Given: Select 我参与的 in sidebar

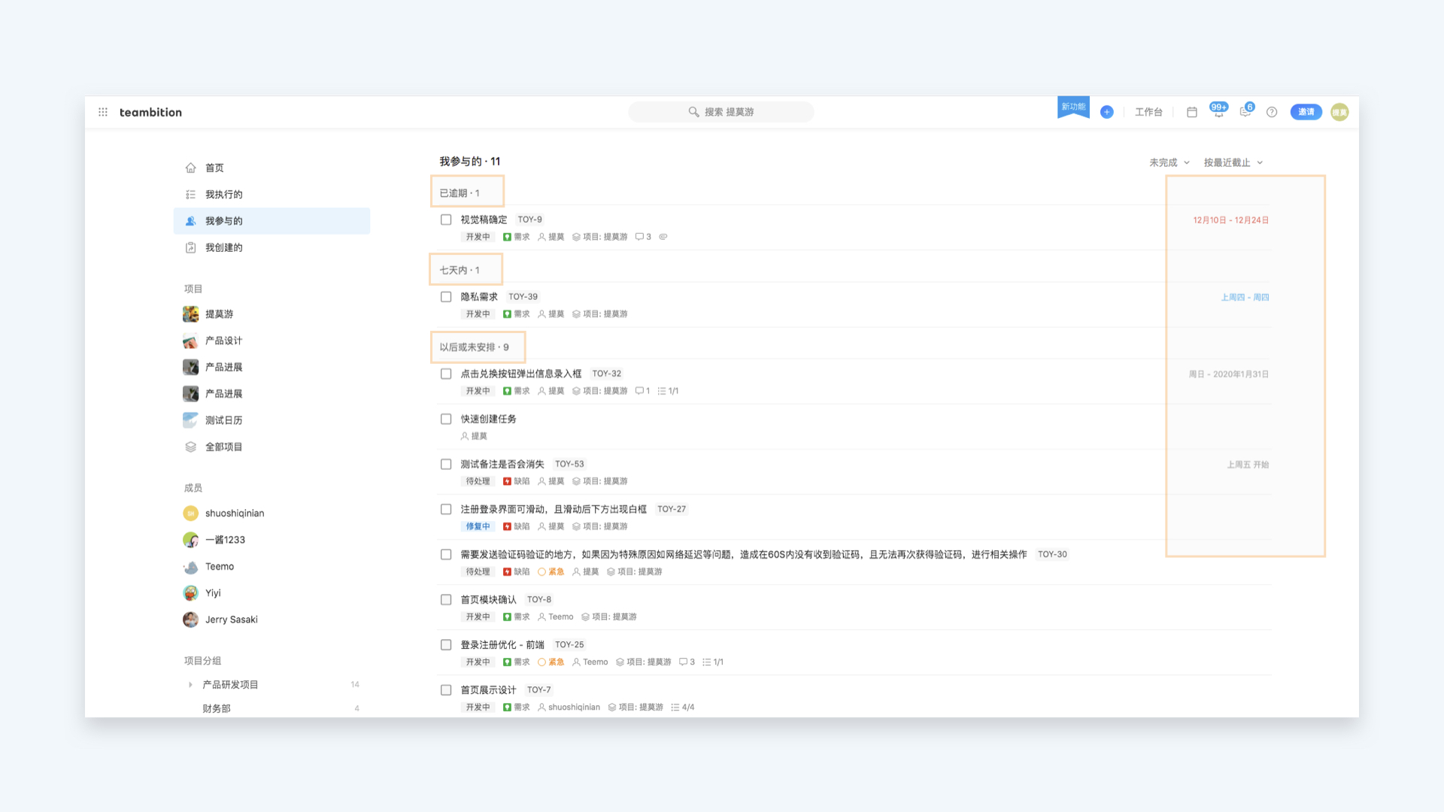Looking at the screenshot, I should coord(272,221).
